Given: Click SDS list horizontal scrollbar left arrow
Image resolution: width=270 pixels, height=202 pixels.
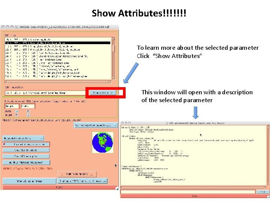Looking at the screenshot, I should point(6,82).
